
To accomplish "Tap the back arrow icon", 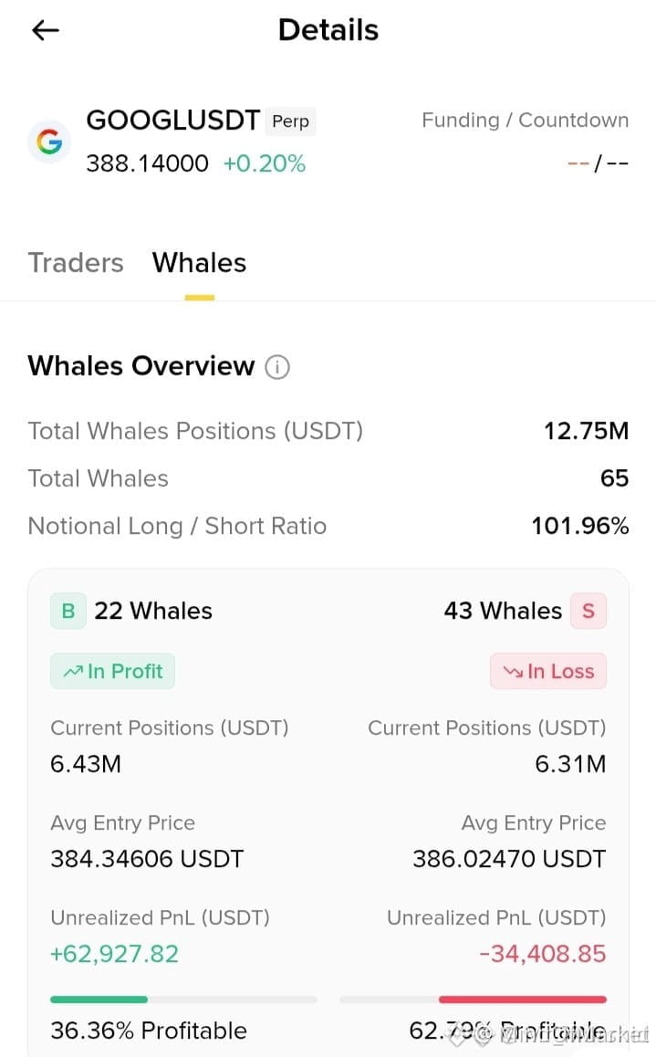I will [x=46, y=30].
